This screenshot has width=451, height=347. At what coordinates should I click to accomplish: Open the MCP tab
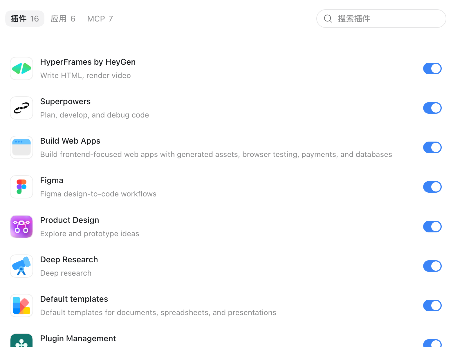(100, 19)
